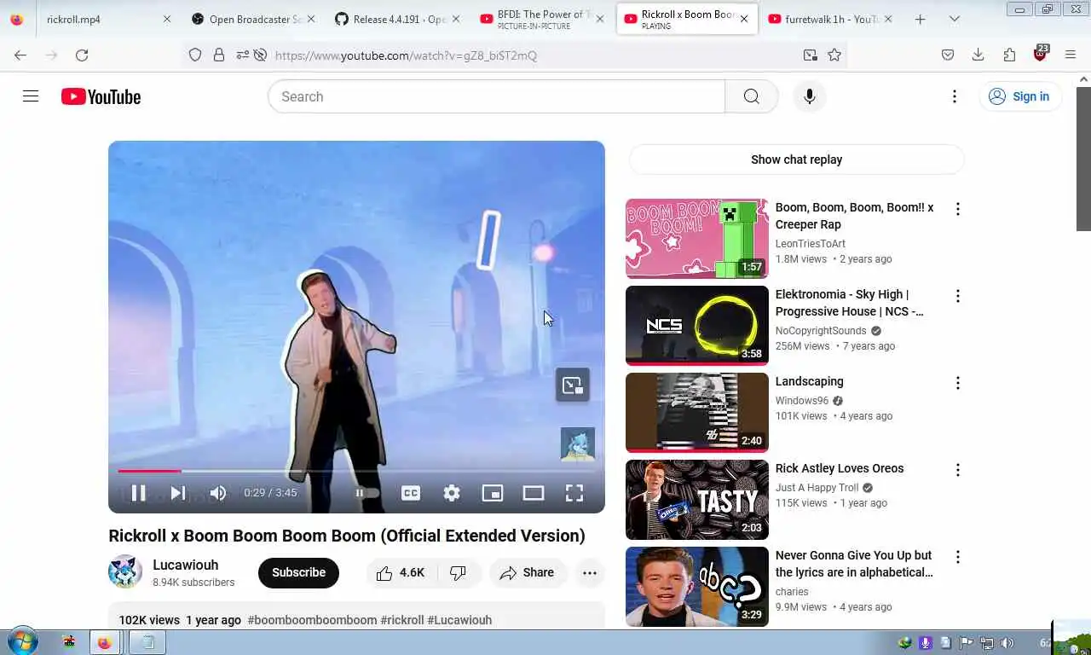Click the tracking protection shield icon

[195, 55]
